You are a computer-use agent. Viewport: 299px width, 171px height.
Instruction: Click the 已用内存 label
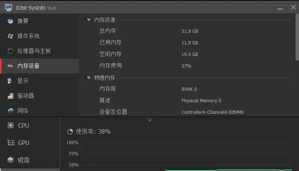pyautogui.click(x=110, y=43)
